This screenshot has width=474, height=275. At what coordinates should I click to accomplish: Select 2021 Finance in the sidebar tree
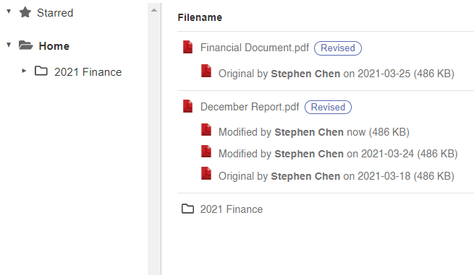click(x=88, y=72)
